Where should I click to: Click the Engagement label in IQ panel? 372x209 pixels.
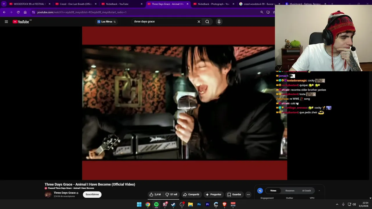click(267, 198)
